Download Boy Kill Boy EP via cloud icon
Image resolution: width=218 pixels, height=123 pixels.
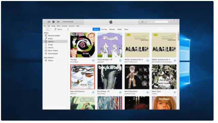(120, 92)
